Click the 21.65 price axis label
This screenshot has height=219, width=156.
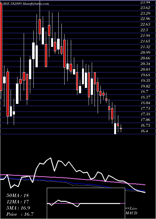(x=145, y=41)
